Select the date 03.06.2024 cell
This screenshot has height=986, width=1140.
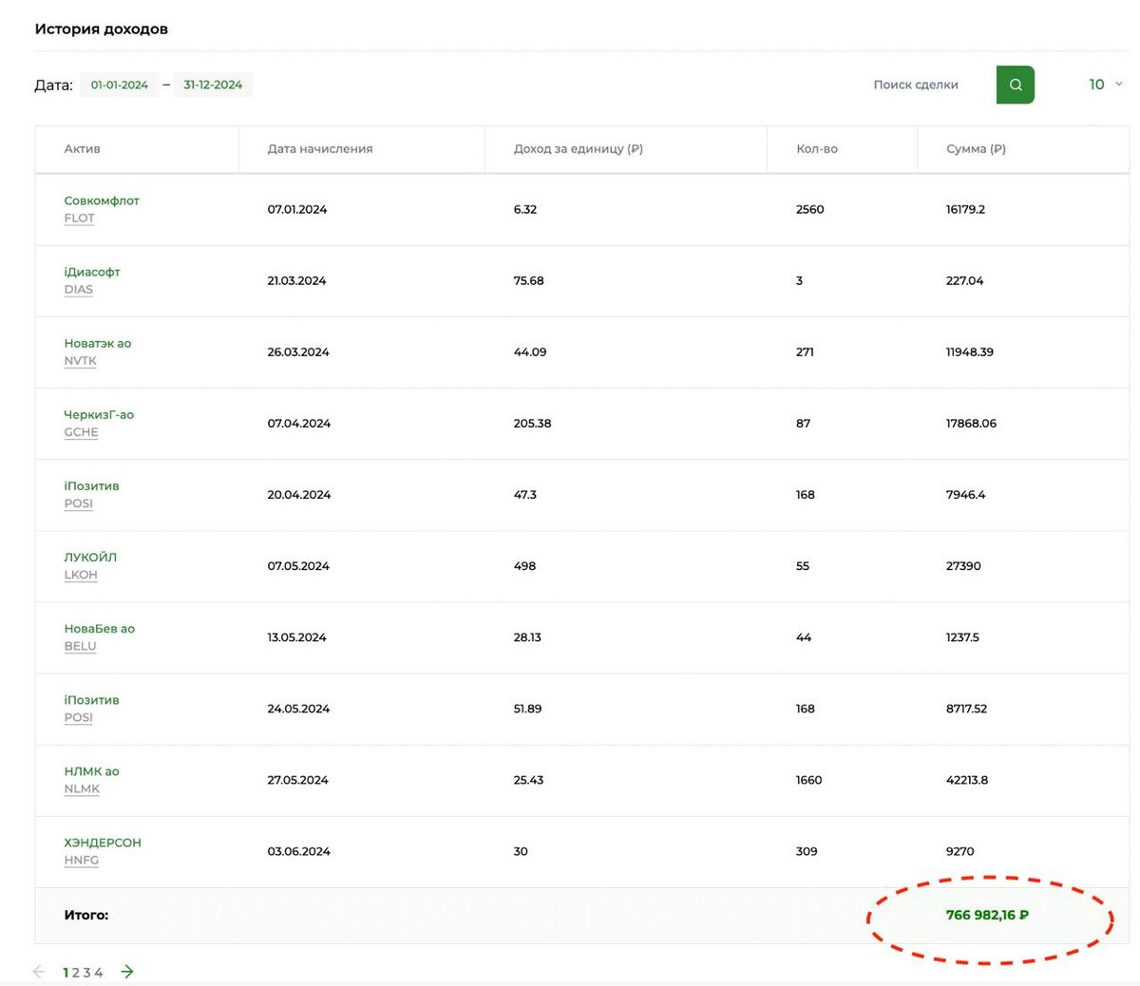click(298, 852)
